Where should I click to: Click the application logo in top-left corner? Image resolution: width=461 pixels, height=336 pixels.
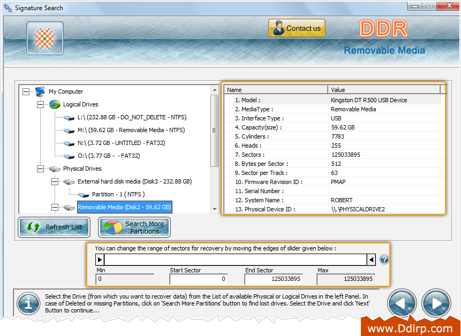pyautogui.click(x=44, y=38)
